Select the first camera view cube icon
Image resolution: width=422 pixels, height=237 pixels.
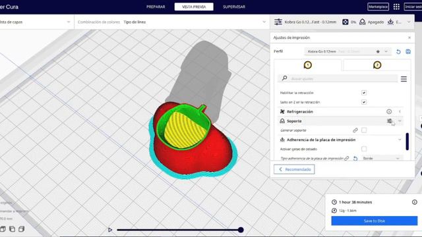[3, 229]
